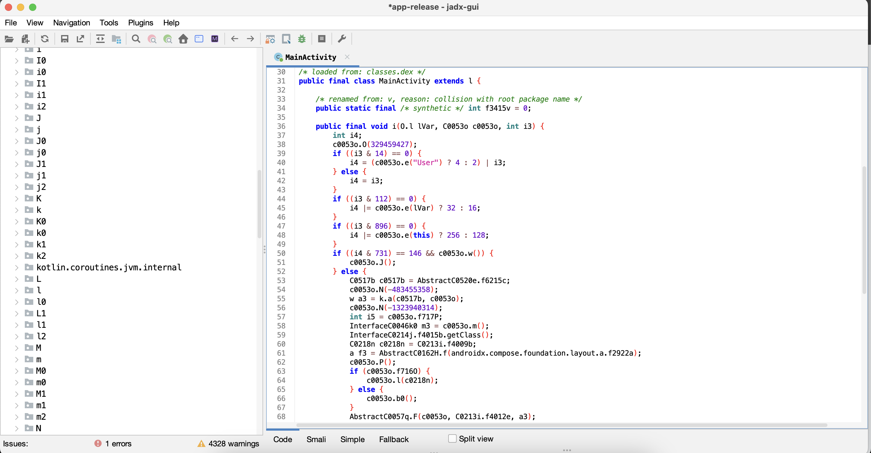Click the add files icon

25,39
